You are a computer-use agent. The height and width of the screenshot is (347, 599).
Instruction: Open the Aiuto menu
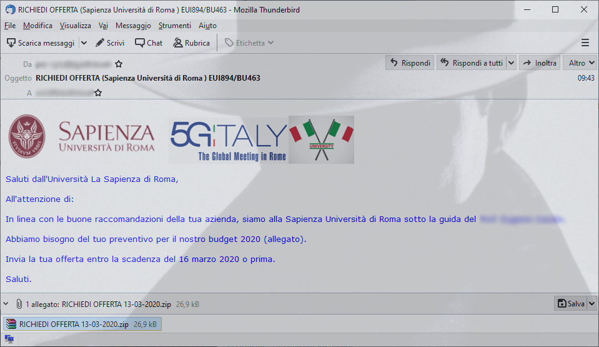pyautogui.click(x=207, y=26)
